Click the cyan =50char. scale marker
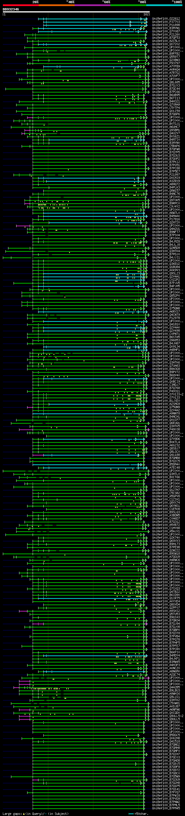The image size is (185, 816). (x=131, y=813)
